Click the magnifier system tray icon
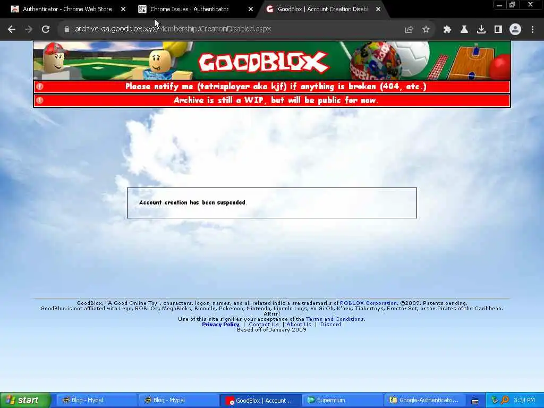 pos(505,401)
